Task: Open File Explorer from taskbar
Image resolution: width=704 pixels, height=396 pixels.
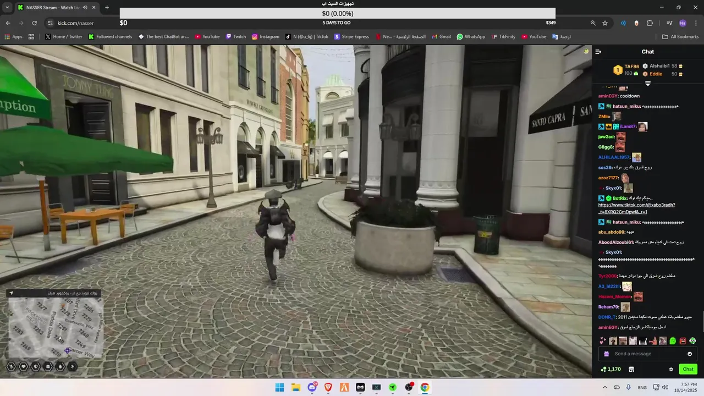Action: coord(296,387)
